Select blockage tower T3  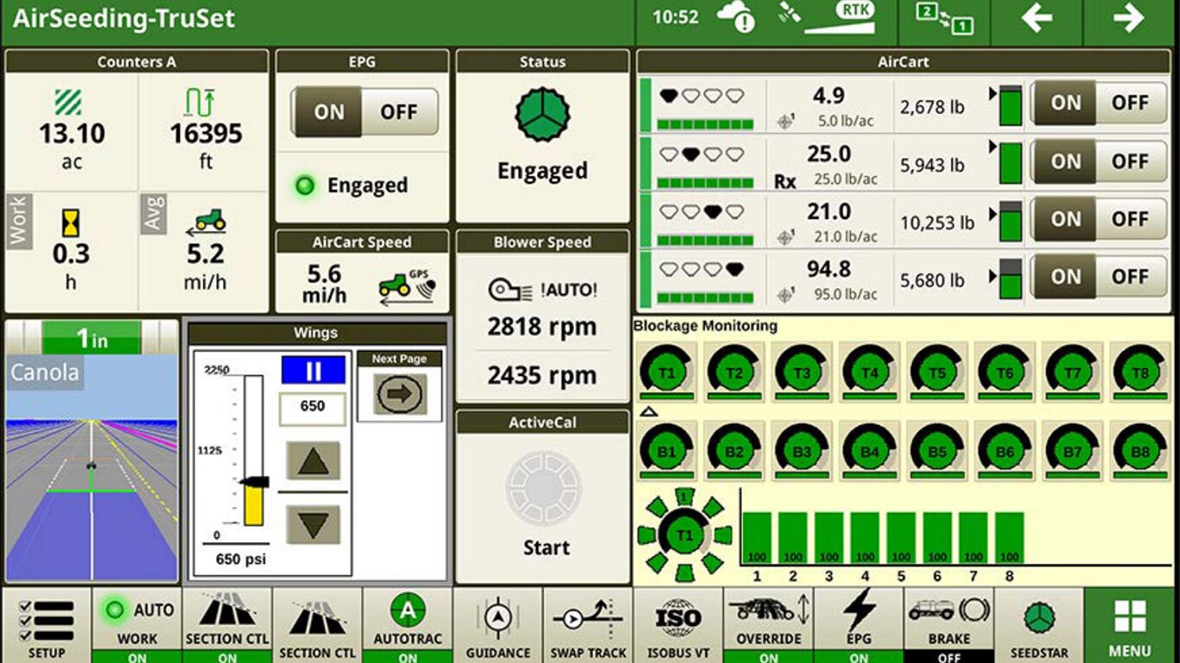point(803,373)
